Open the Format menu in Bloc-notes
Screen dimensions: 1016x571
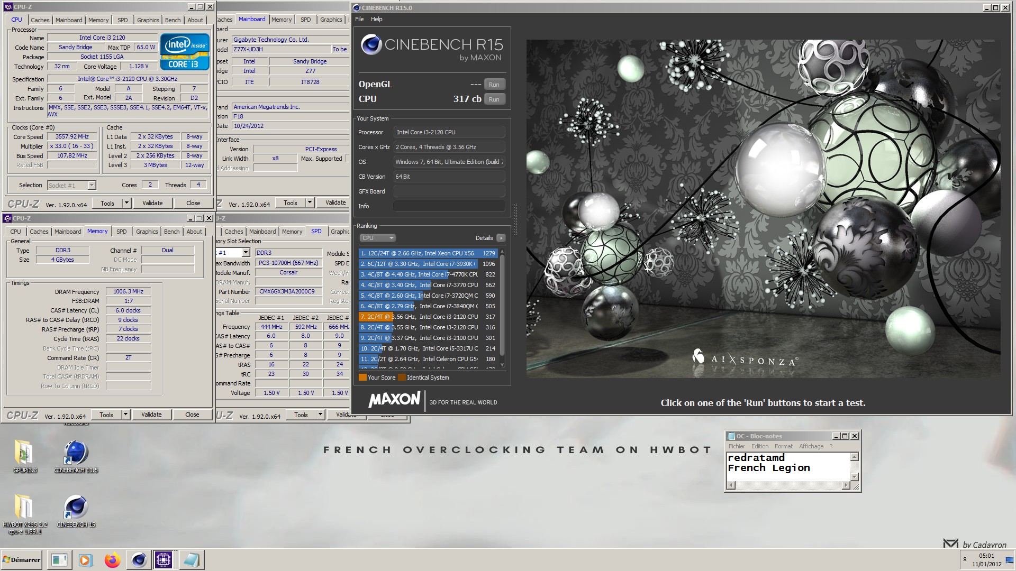[x=784, y=446]
